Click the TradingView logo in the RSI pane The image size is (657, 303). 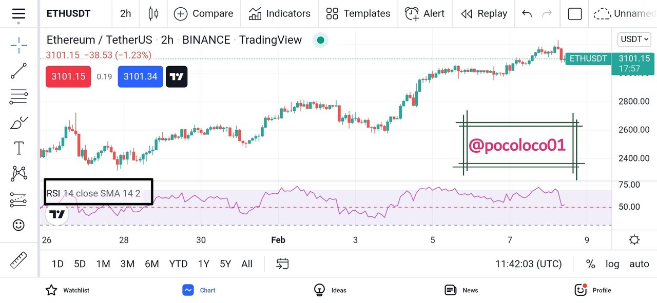pyautogui.click(x=57, y=214)
